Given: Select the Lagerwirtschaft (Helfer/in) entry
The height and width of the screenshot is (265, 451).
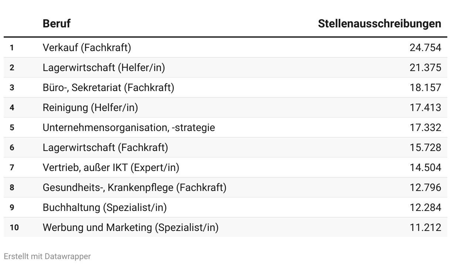Looking at the screenshot, I should pyautogui.click(x=104, y=67).
